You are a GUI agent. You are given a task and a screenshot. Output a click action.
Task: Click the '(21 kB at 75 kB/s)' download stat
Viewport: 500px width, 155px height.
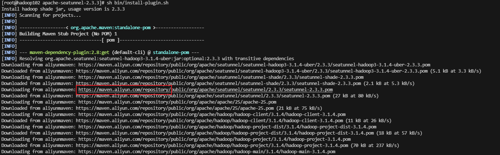(299, 108)
